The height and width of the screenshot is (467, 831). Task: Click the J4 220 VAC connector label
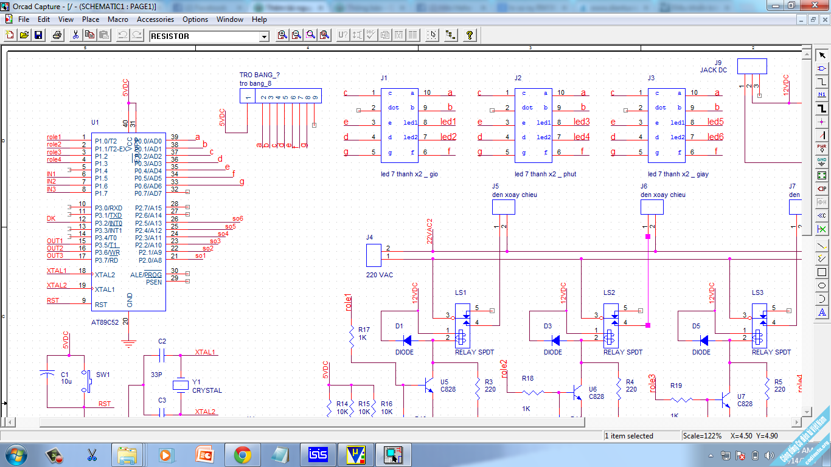point(379,275)
